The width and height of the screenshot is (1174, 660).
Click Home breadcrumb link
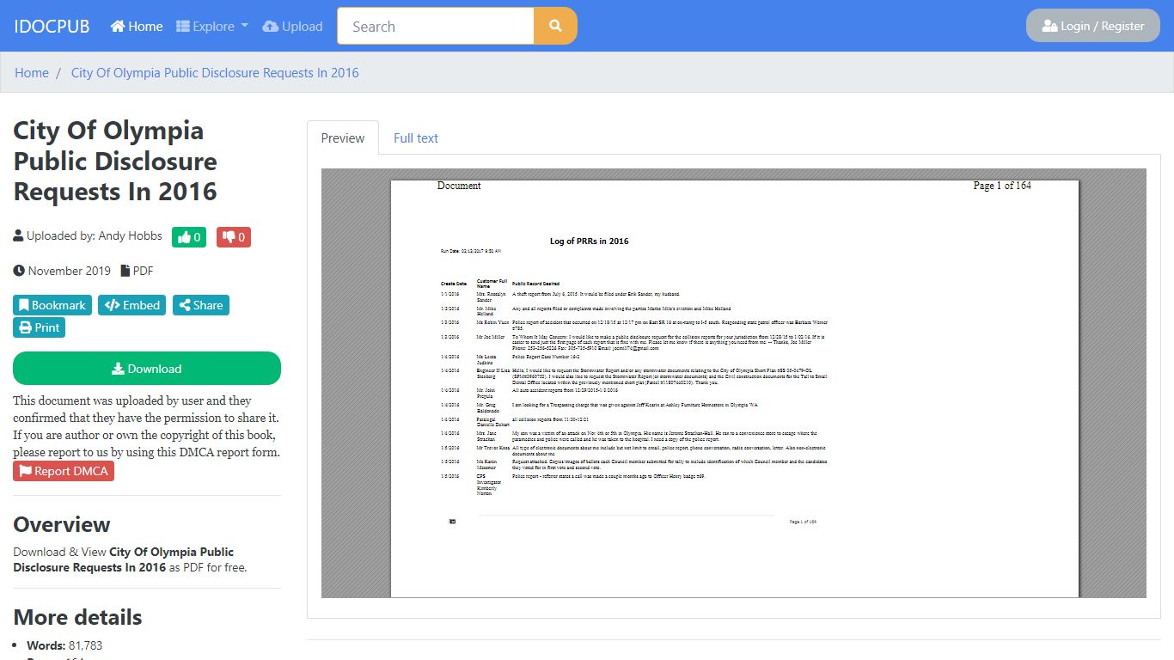click(x=32, y=73)
